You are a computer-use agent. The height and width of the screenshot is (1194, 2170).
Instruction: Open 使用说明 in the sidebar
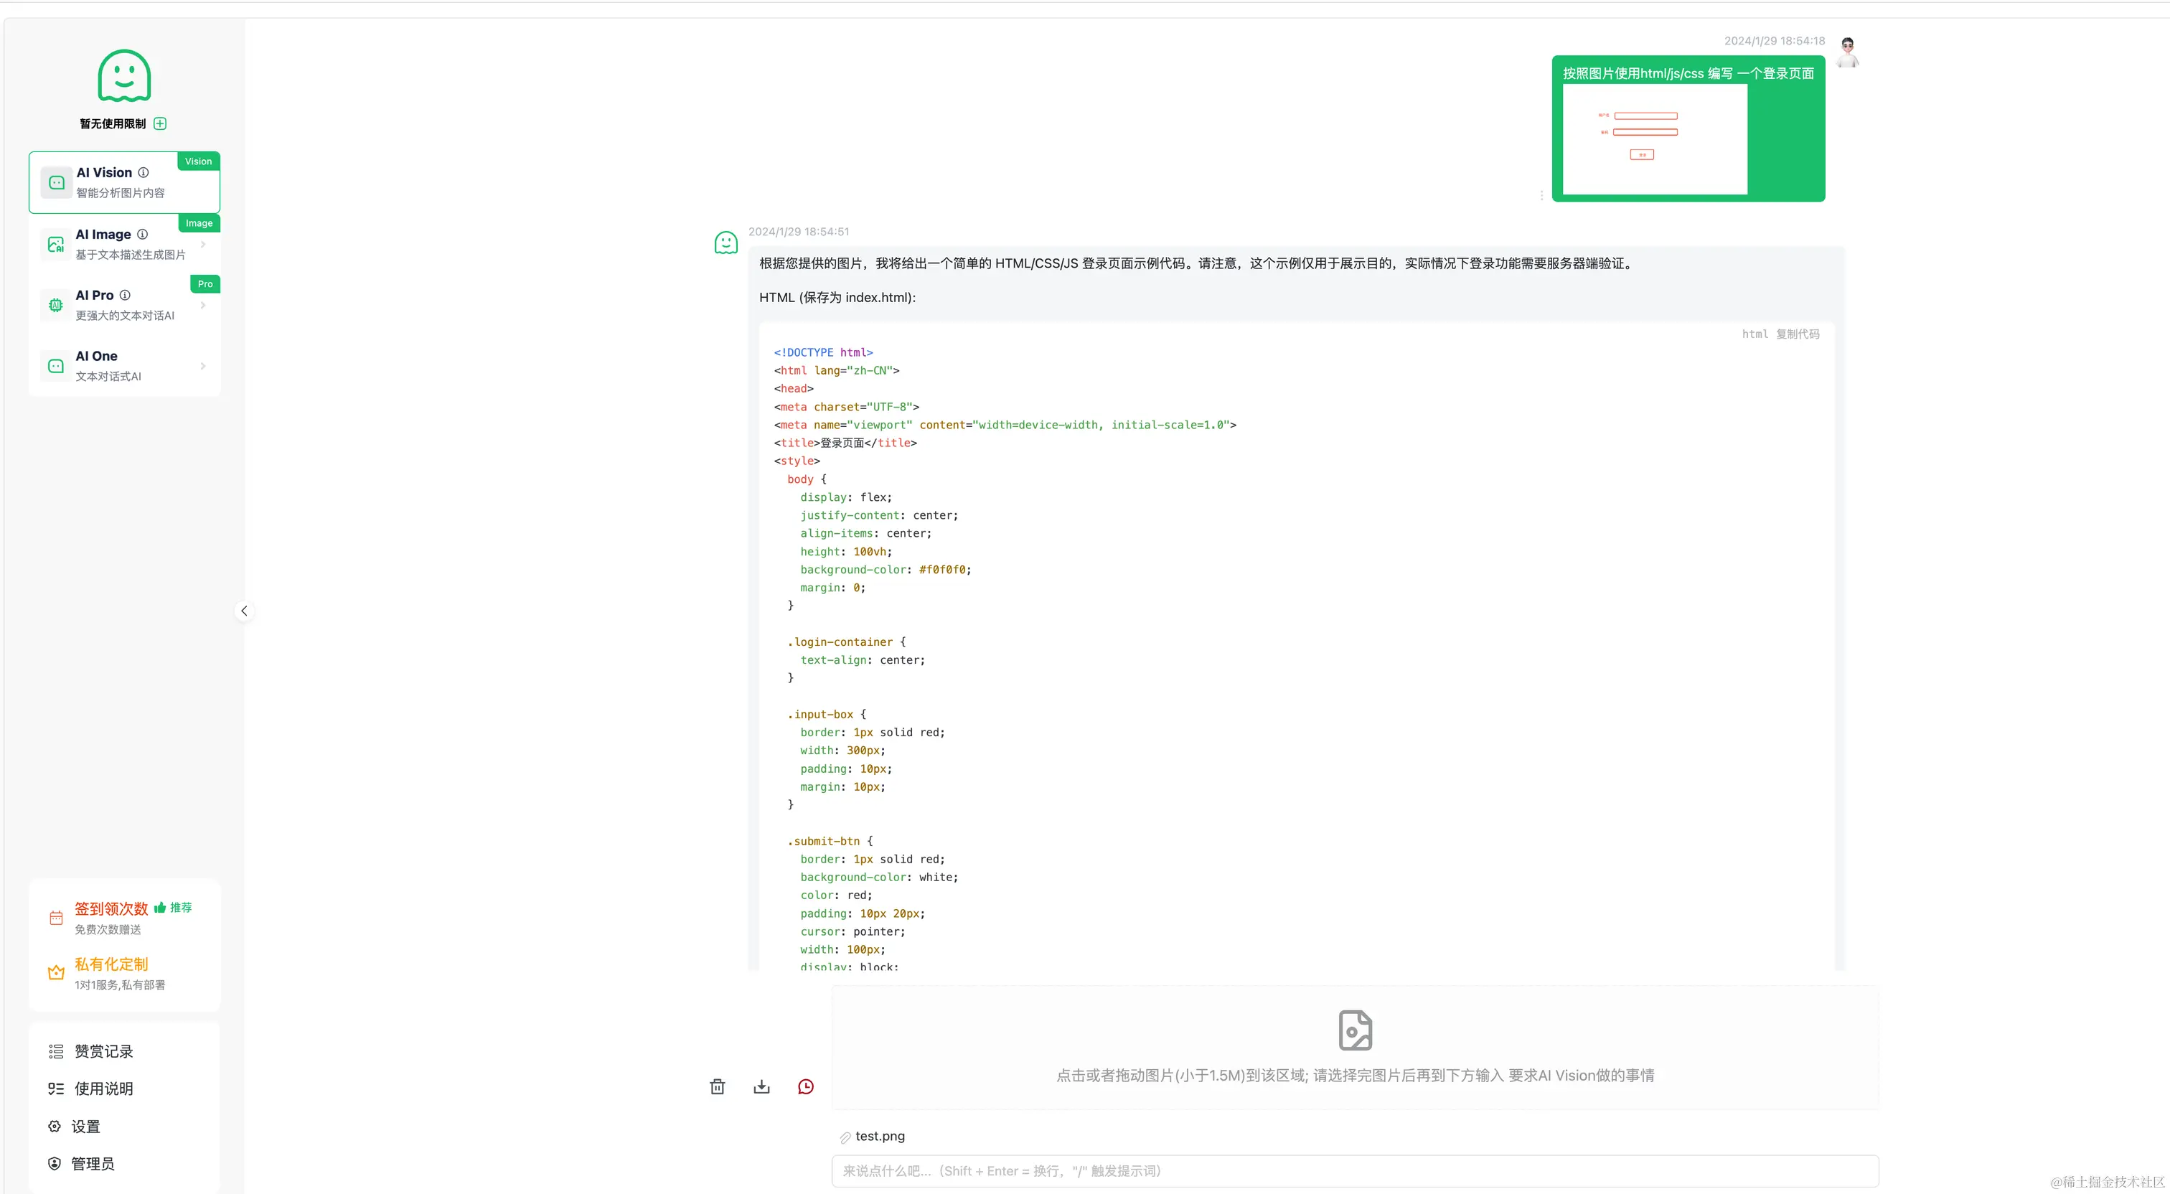103,1089
